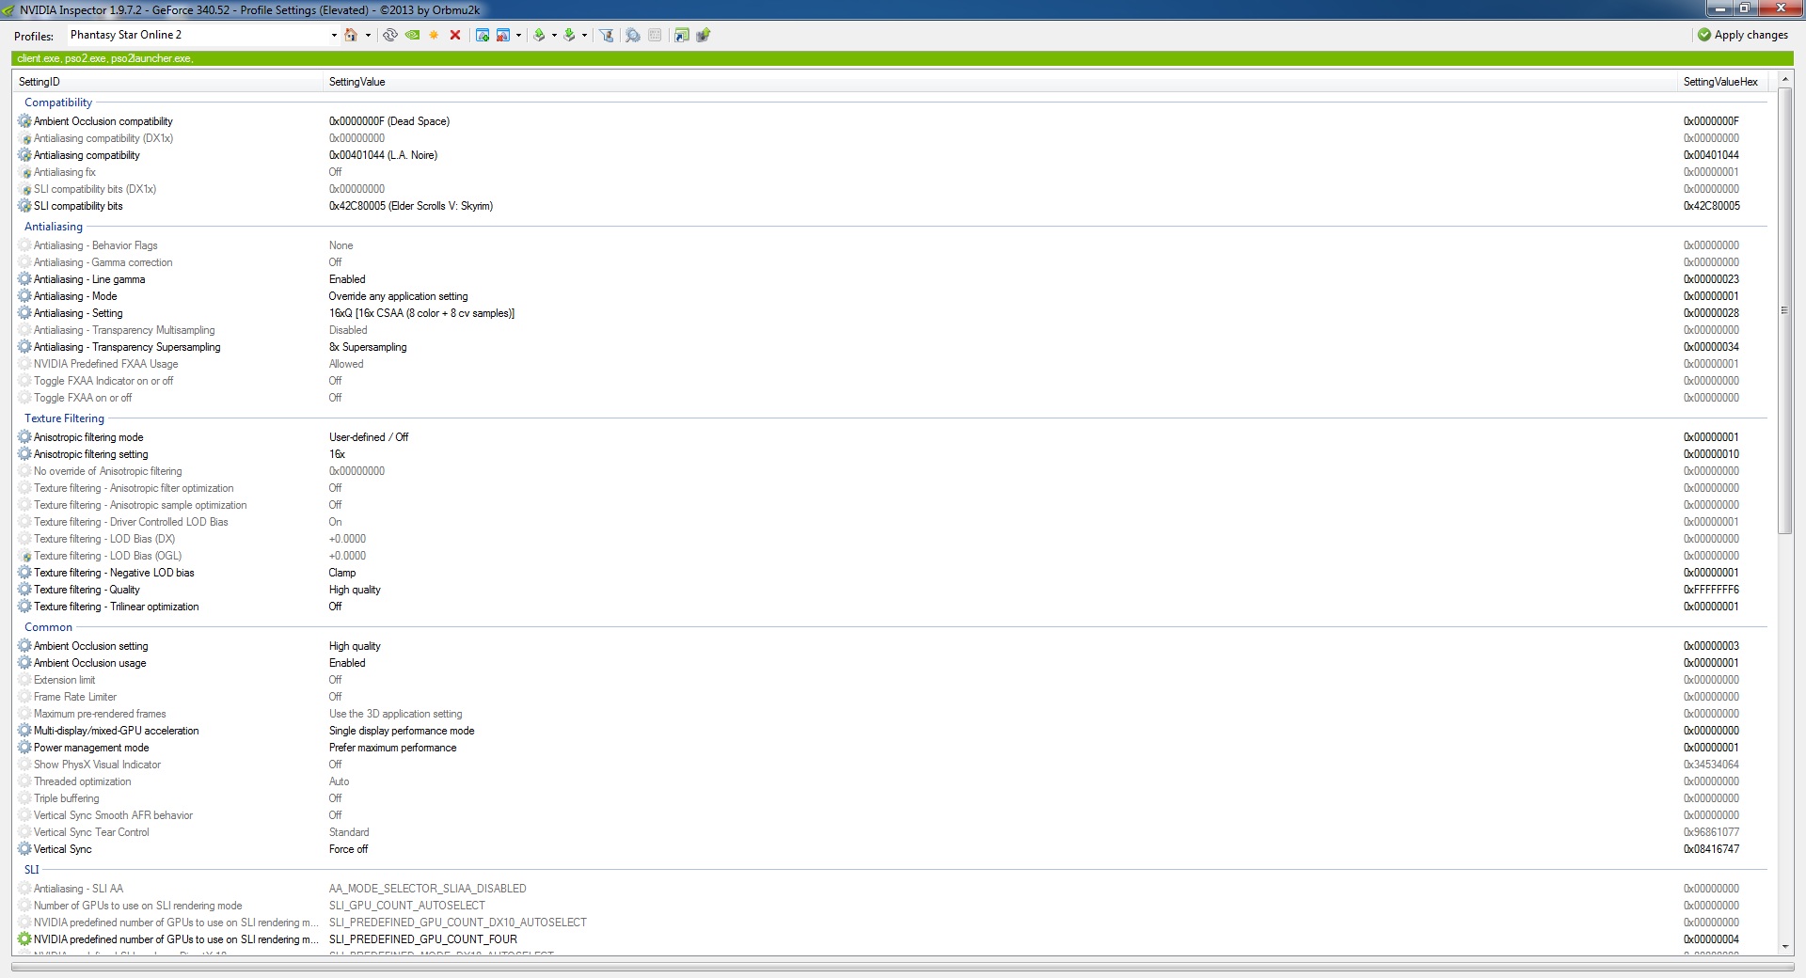Click the import profiles icon

tap(569, 35)
